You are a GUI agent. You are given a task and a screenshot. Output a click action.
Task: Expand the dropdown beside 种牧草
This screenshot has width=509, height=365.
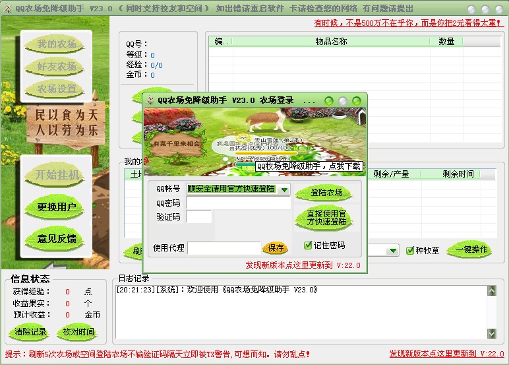coord(393,251)
